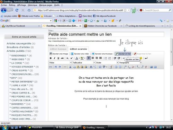Switch to CityVille sur Facebook tab
The image size is (173, 130).
[21, 26]
